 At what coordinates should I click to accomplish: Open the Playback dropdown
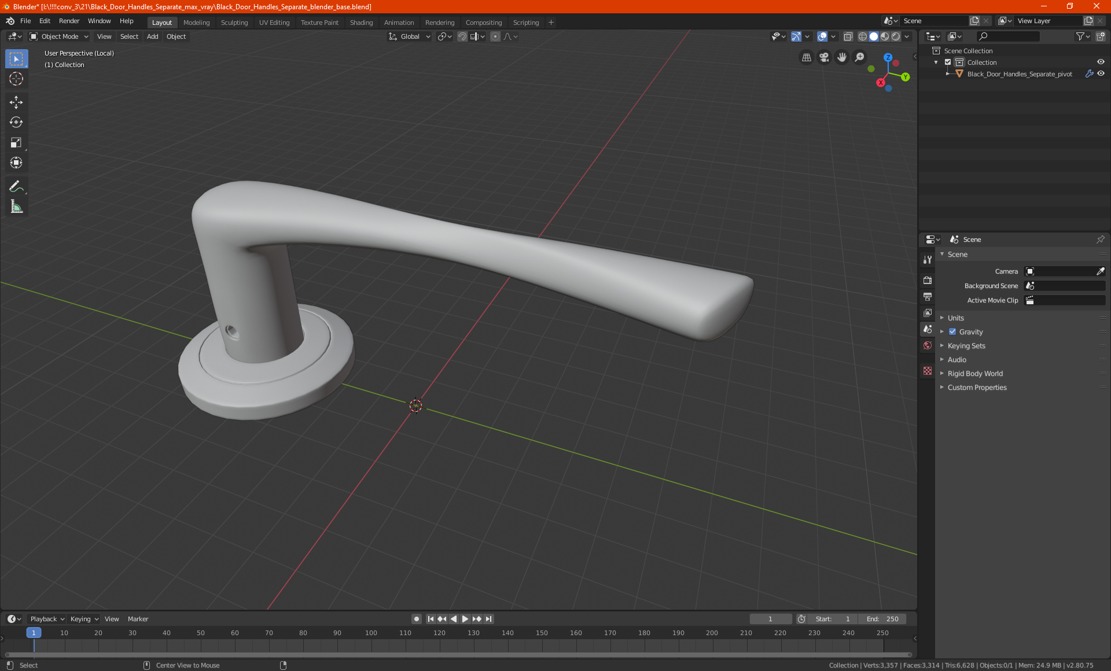47,619
